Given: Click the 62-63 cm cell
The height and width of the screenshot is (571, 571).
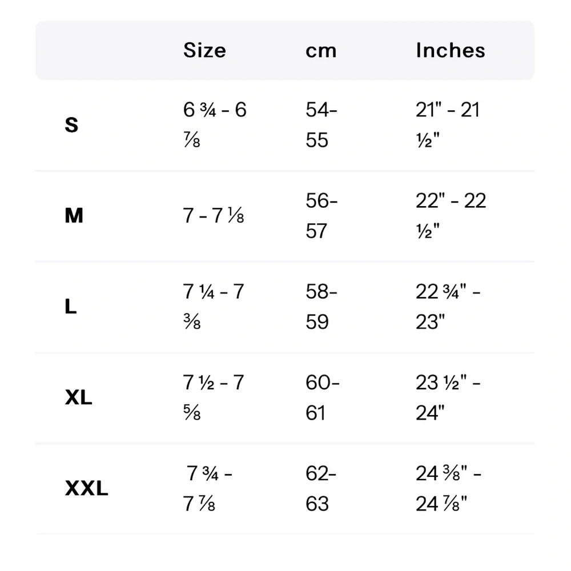Looking at the screenshot, I should click(x=321, y=488).
